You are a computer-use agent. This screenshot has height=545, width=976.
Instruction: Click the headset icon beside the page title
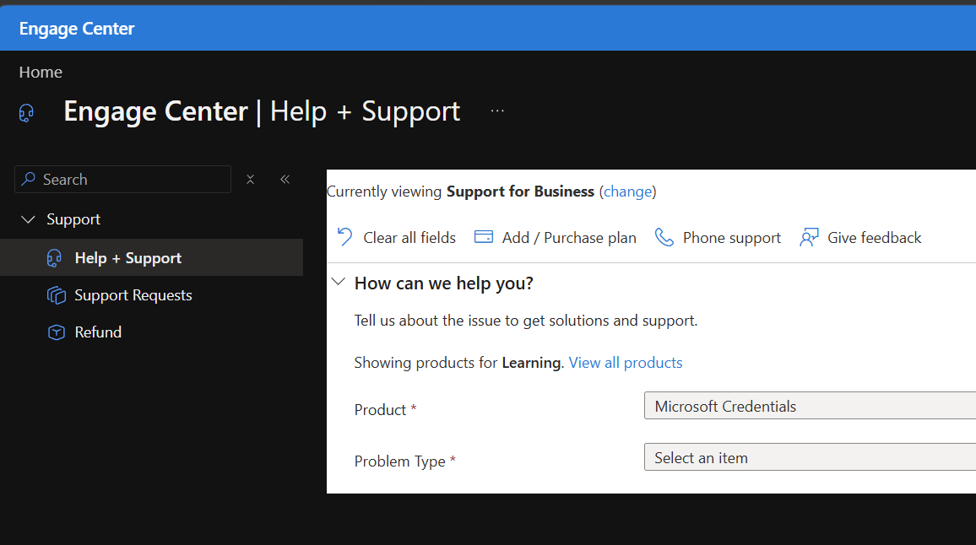pyautogui.click(x=26, y=113)
